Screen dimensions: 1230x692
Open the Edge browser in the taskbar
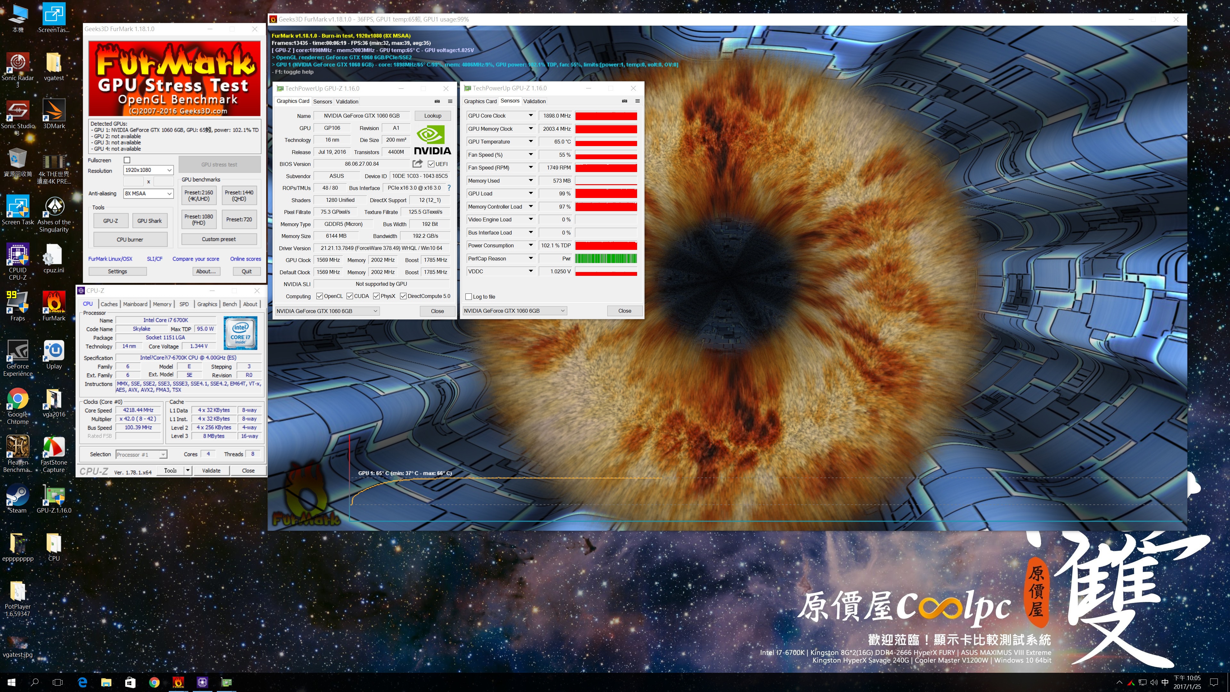pyautogui.click(x=82, y=682)
